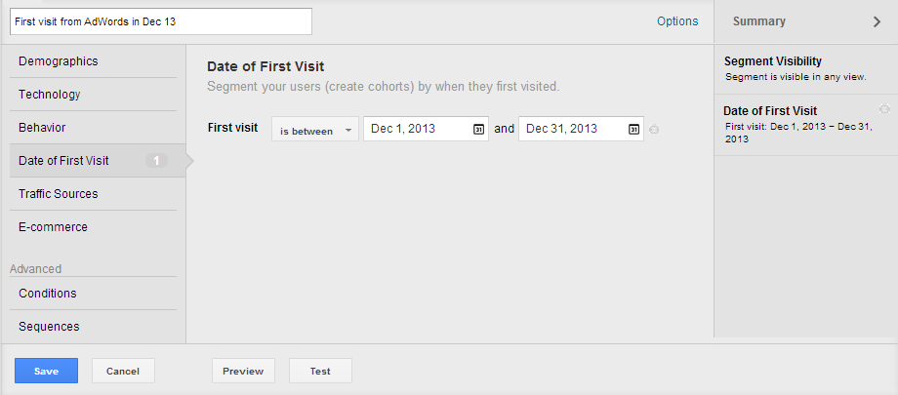Open the Options link
This screenshot has height=395, width=898.
677,21
